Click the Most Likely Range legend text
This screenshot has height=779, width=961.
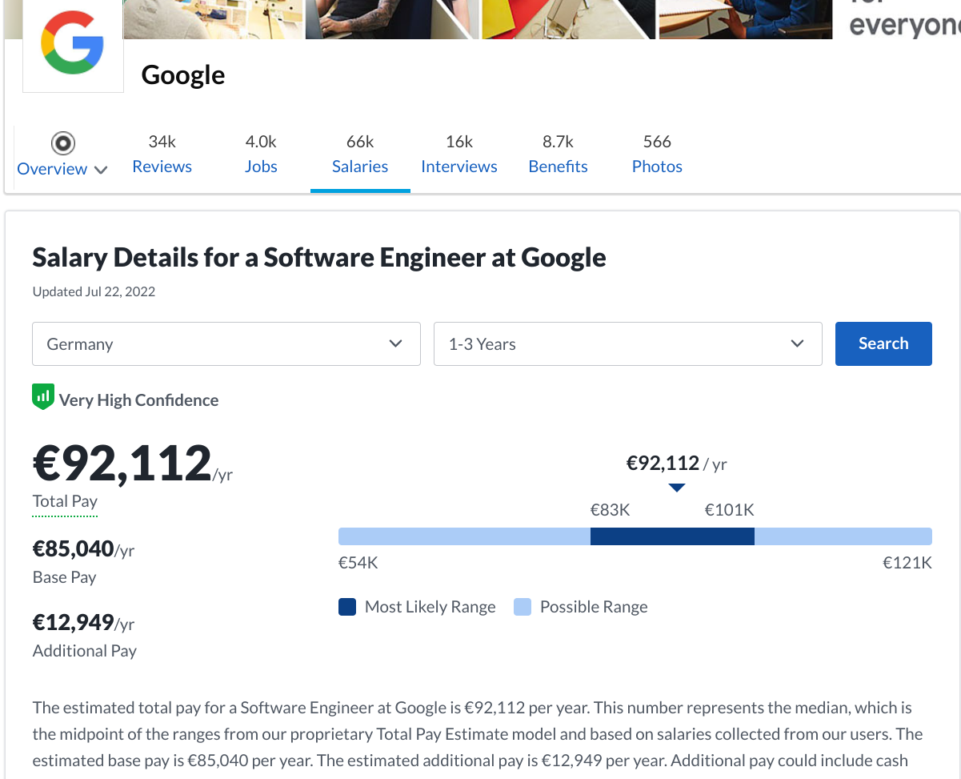click(430, 607)
